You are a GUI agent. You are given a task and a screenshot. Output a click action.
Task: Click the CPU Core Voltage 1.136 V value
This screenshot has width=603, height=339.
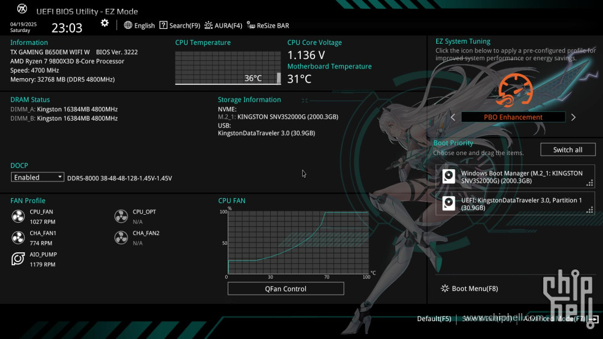click(306, 55)
